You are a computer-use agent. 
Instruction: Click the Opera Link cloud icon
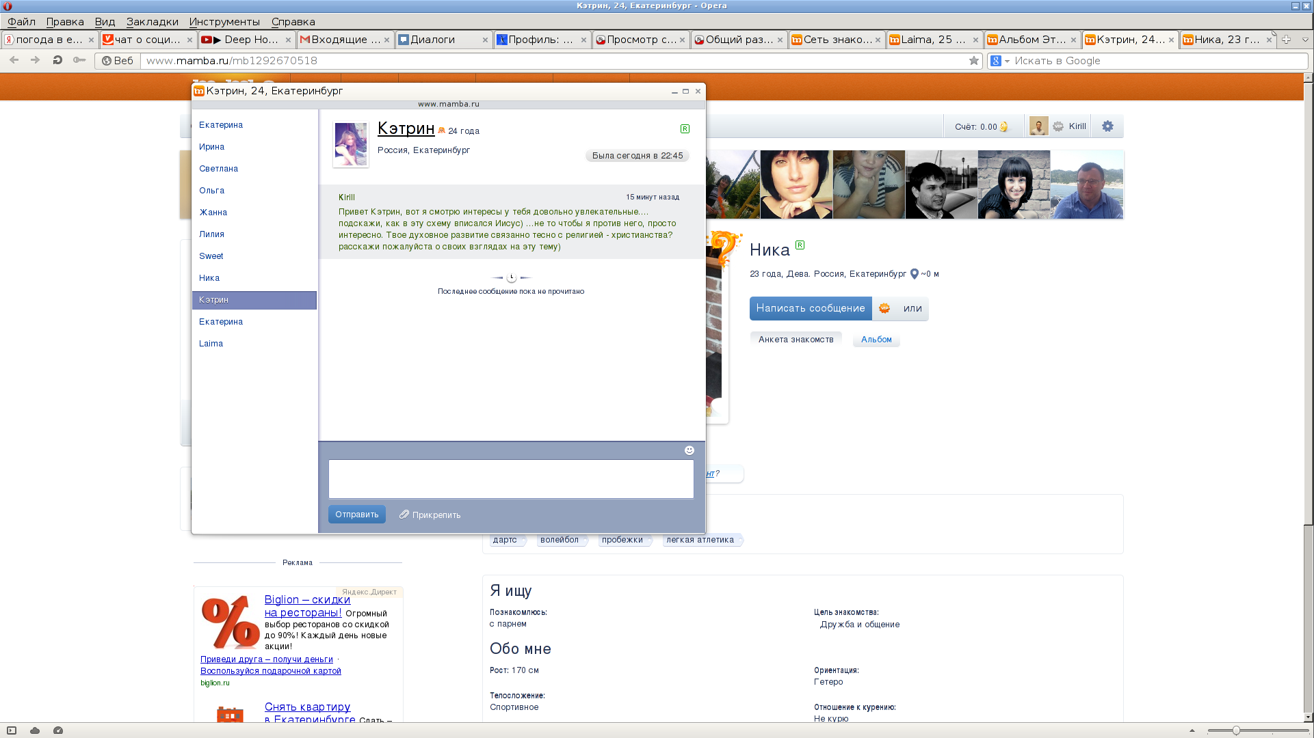point(35,730)
